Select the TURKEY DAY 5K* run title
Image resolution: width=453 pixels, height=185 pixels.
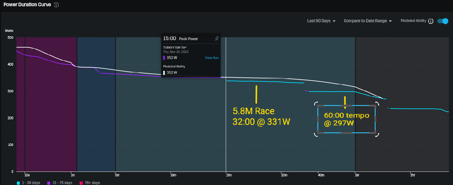click(175, 48)
